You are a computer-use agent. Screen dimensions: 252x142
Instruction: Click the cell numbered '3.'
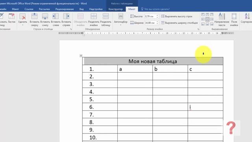[x=100, y=84]
